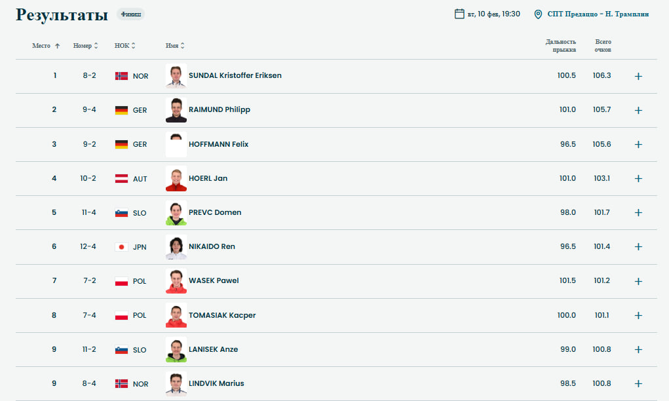Screen dimensions: 669x401
Task: Open RAIMUND Philipp athlete name link
Action: [x=220, y=110]
